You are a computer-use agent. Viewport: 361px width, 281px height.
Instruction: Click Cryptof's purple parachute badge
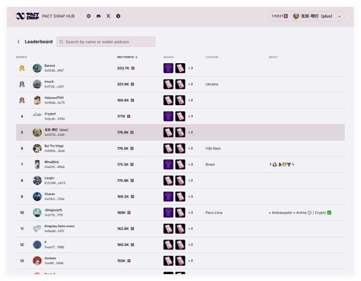coord(168,116)
